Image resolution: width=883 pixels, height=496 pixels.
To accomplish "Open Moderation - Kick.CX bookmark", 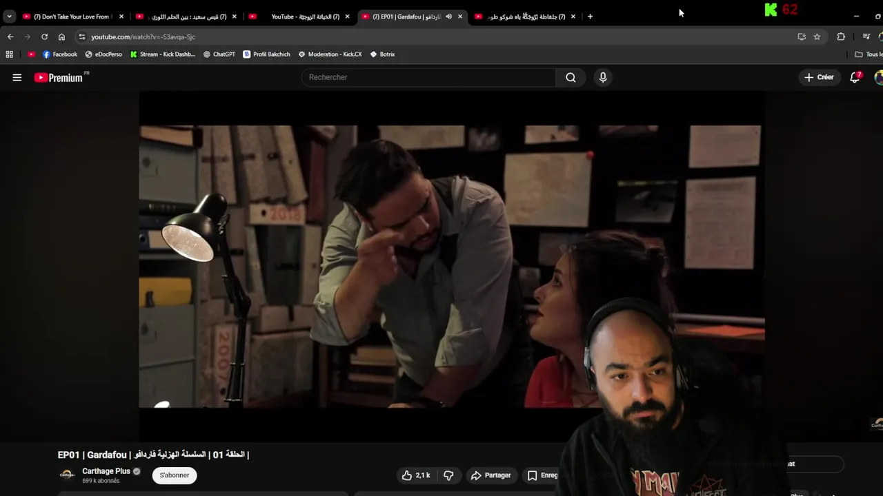I will (330, 54).
